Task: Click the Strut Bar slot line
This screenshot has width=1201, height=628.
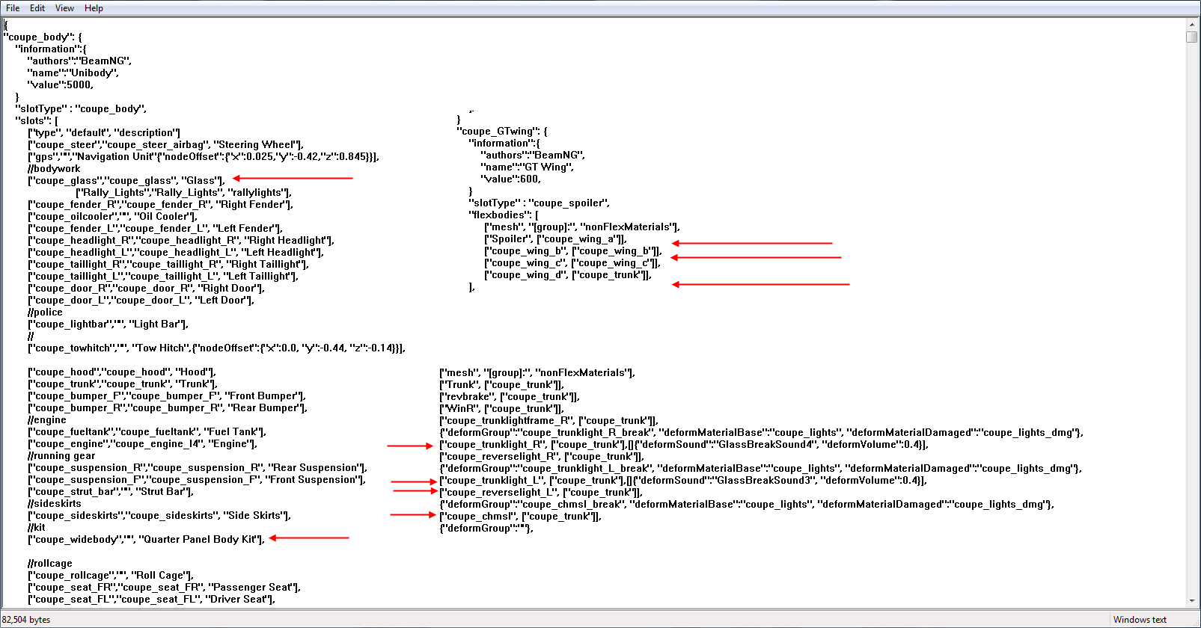Action: click(x=110, y=491)
